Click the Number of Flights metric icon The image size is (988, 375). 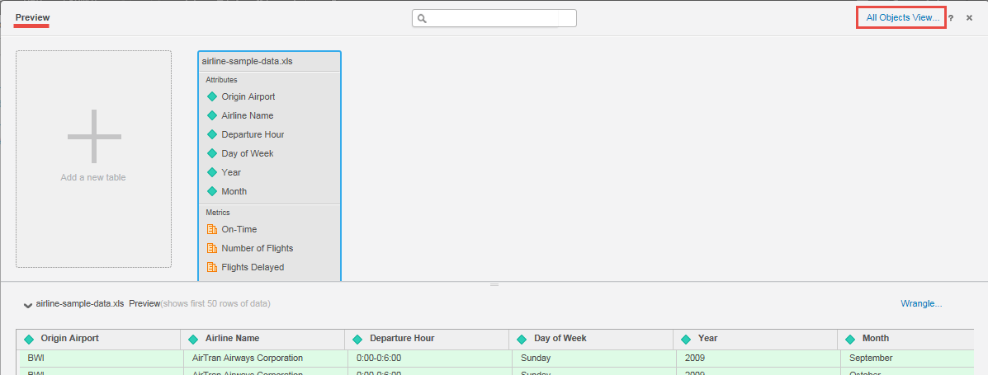click(212, 248)
